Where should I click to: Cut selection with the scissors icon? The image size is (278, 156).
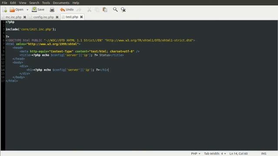pos(89,10)
